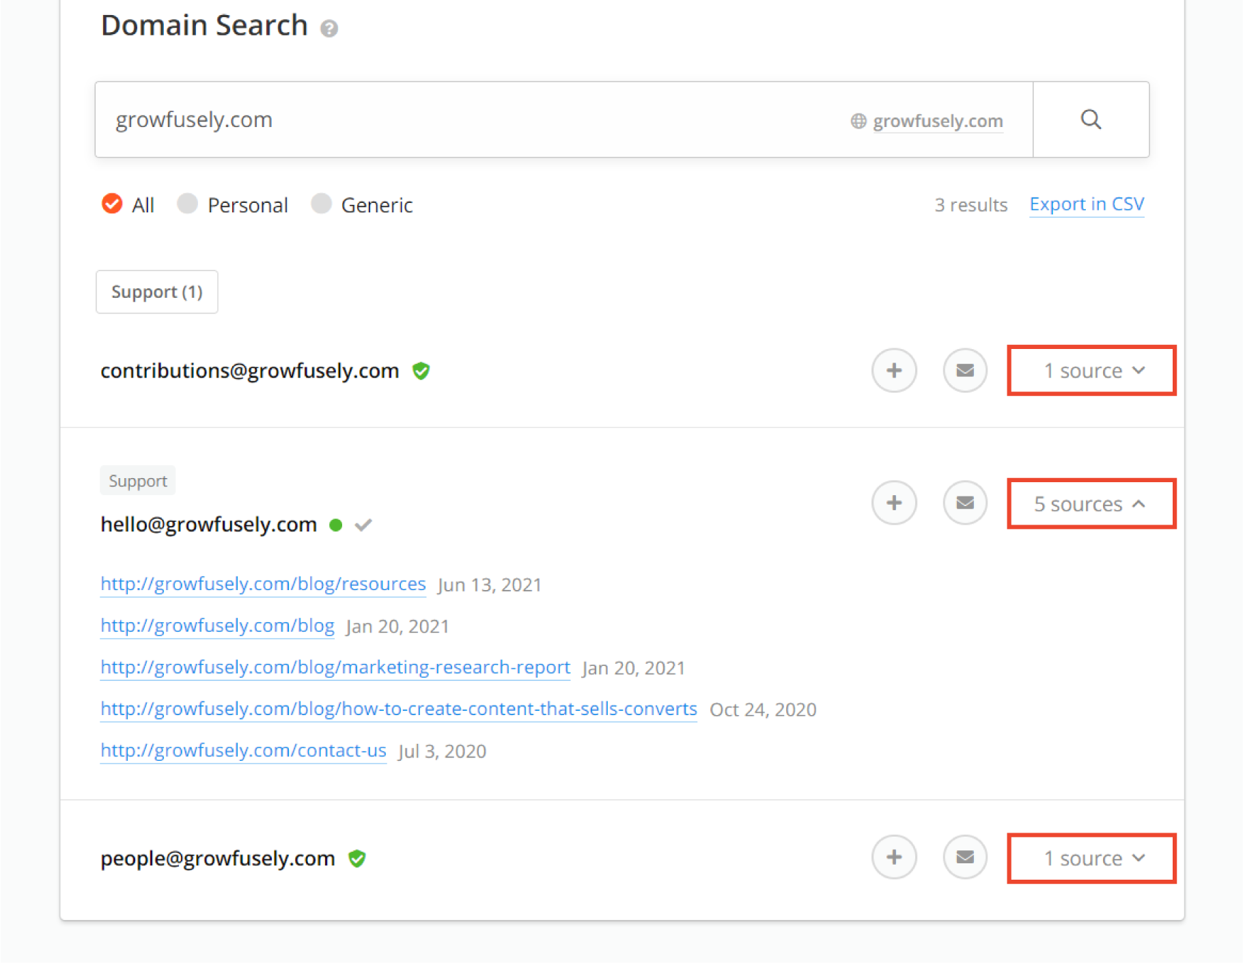Click inside the domain search input field
This screenshot has width=1243, height=963.
tap(478, 120)
